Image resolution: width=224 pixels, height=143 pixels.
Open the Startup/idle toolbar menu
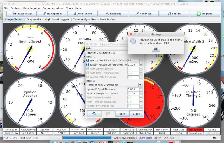pos(52,14)
